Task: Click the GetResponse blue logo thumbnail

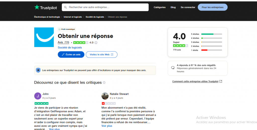Action: (x=44, y=37)
